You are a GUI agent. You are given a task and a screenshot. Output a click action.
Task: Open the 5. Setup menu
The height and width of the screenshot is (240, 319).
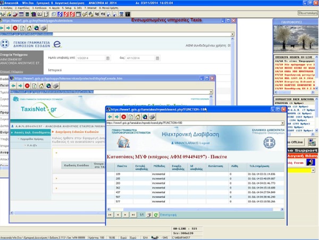click(67, 8)
